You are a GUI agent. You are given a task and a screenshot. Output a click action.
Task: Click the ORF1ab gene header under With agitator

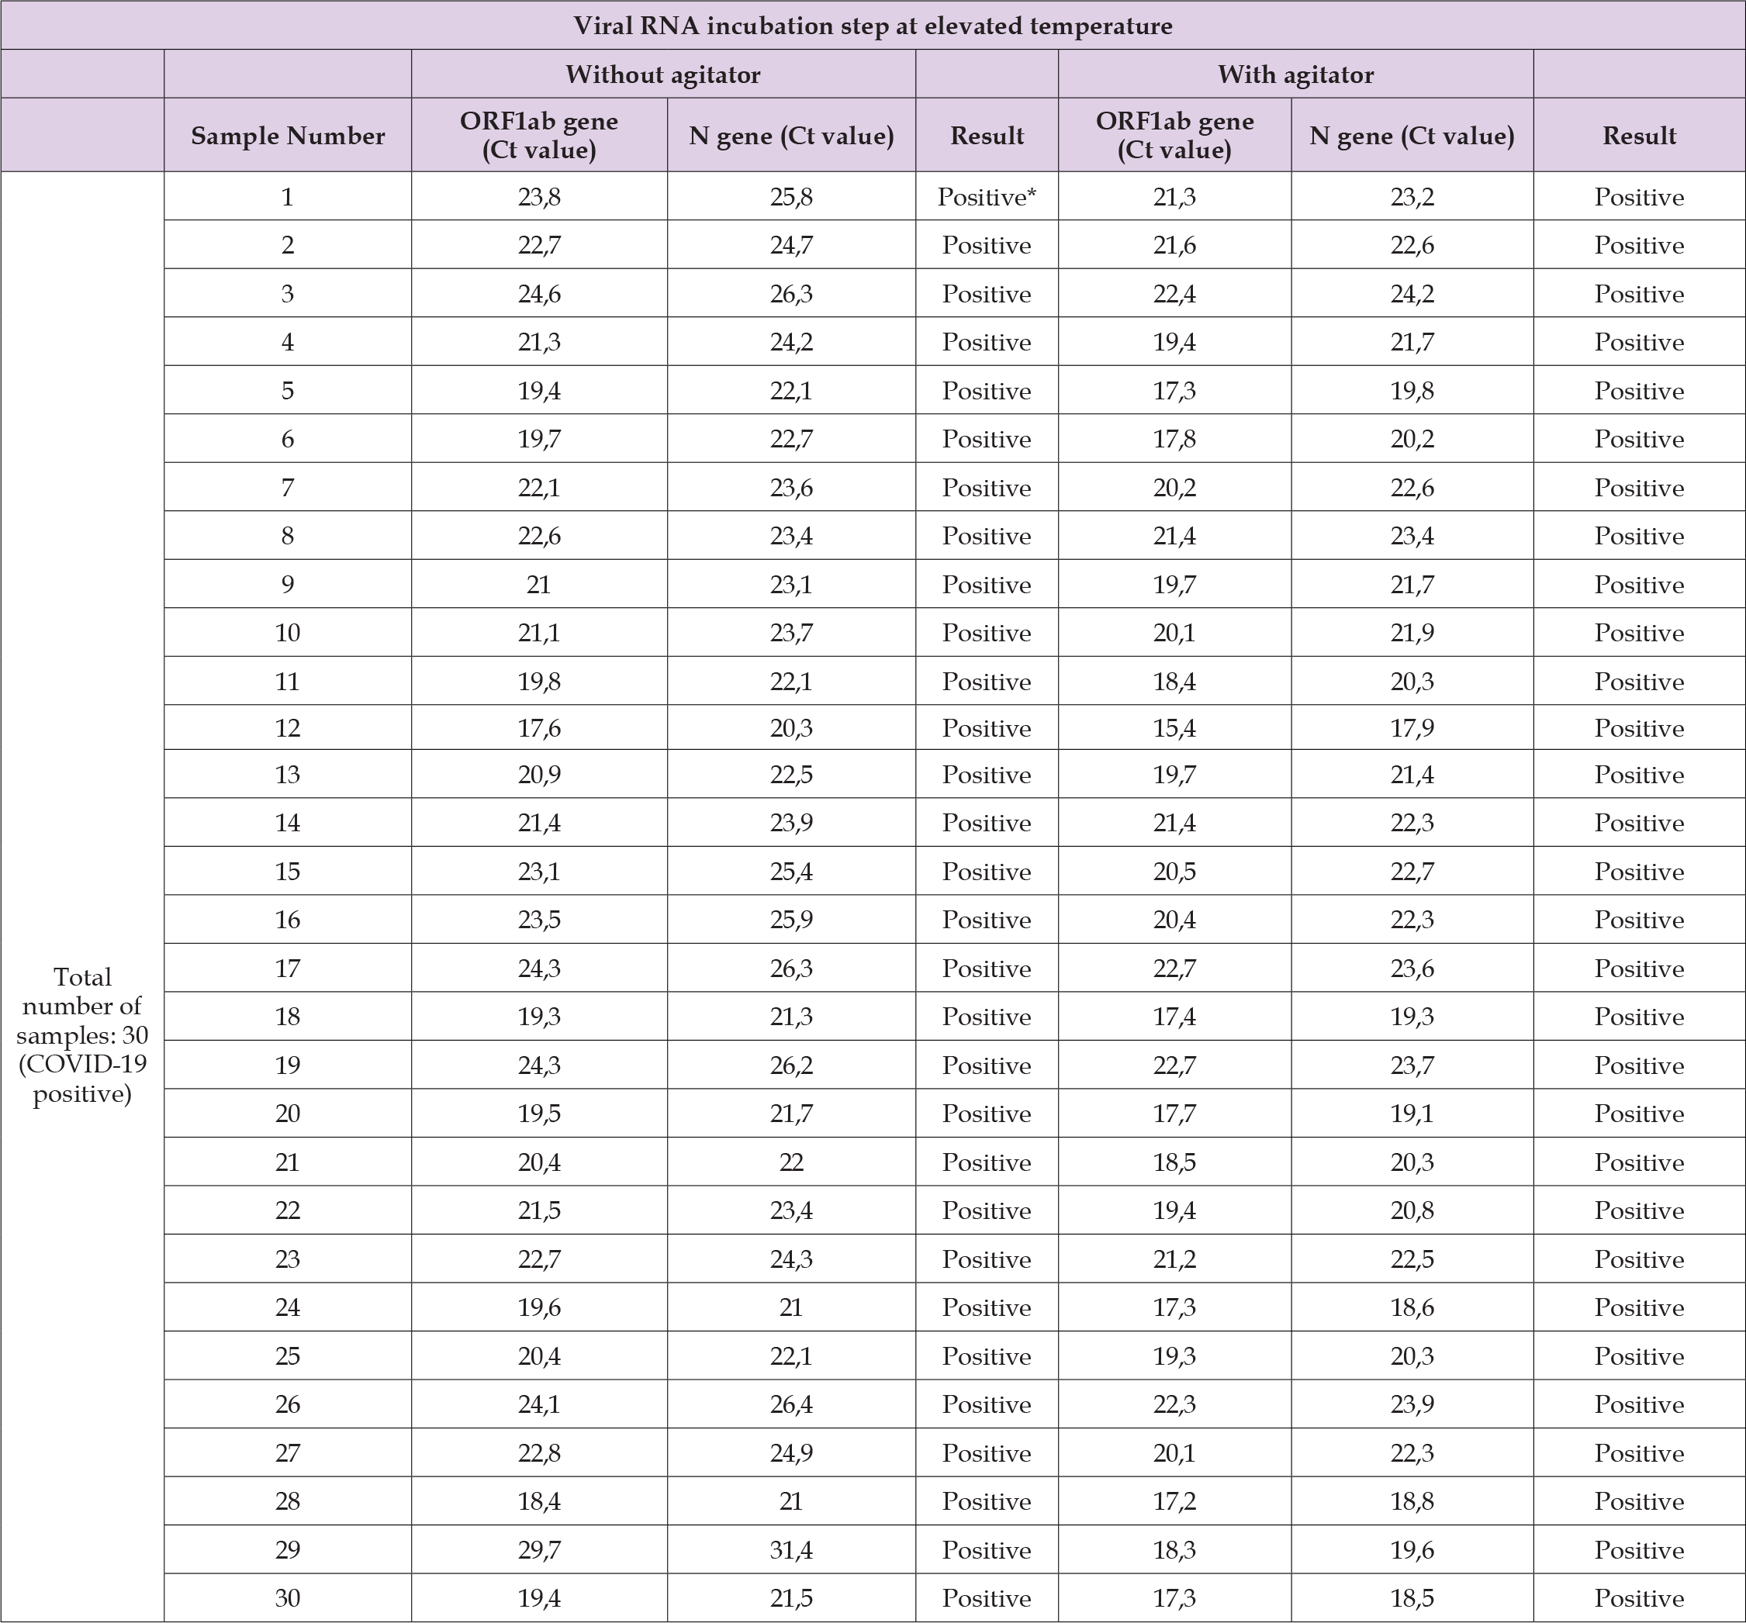coord(1174,135)
